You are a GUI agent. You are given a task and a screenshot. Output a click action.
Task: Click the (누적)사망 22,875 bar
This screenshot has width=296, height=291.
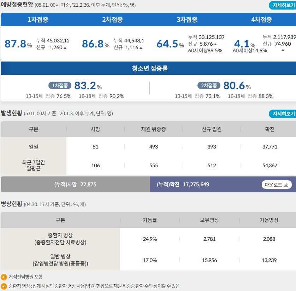point(75,185)
